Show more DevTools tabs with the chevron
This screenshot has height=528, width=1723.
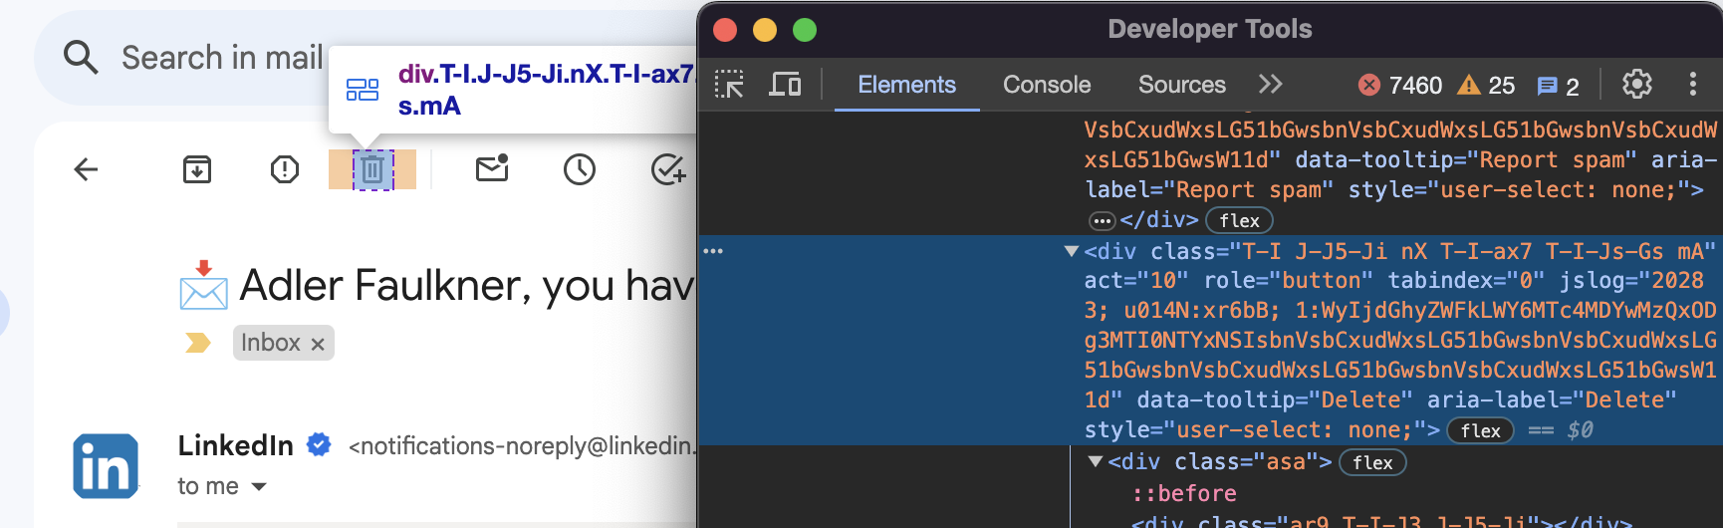coord(1270,85)
